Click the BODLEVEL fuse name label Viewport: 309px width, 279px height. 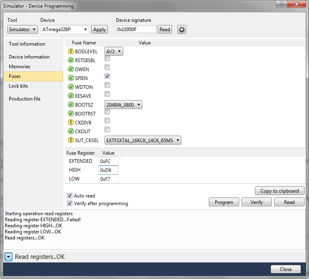pos(86,51)
